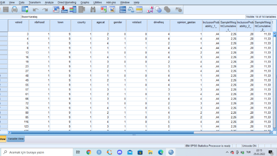Click the Spell check ABC icon
Viewport: 277px width, 156px height.
(x=178, y=9)
